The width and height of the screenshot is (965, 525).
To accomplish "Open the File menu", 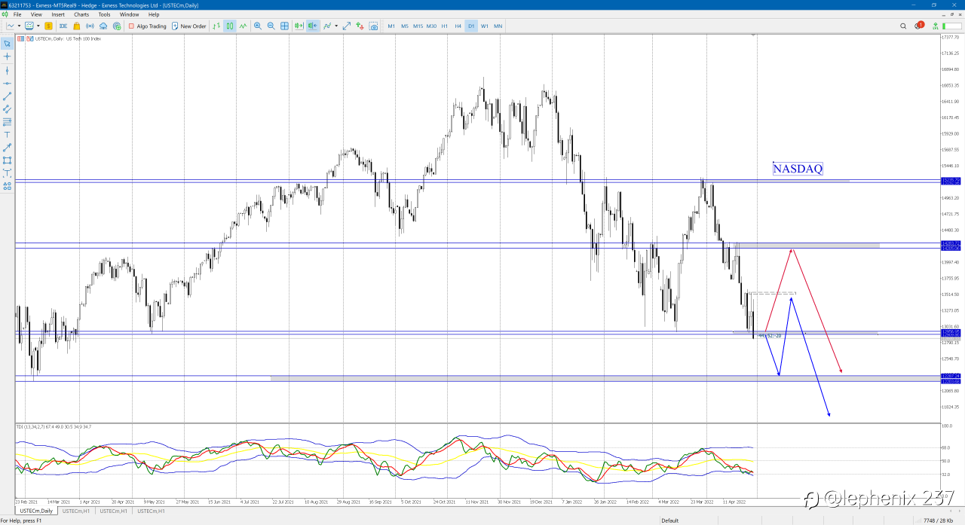I will tap(17, 14).
